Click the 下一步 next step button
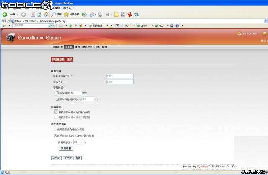The height and width of the screenshot is (175, 268). [x=68, y=158]
